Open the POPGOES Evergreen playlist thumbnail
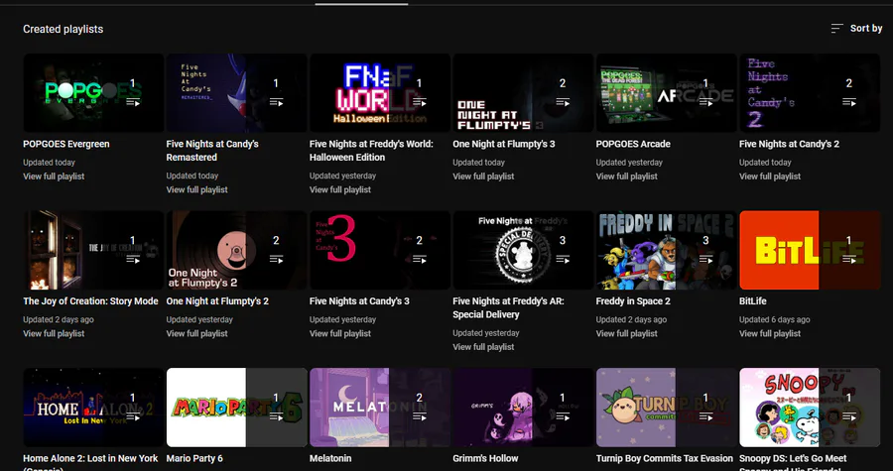Viewport: 893px width, 471px height. tap(93, 93)
